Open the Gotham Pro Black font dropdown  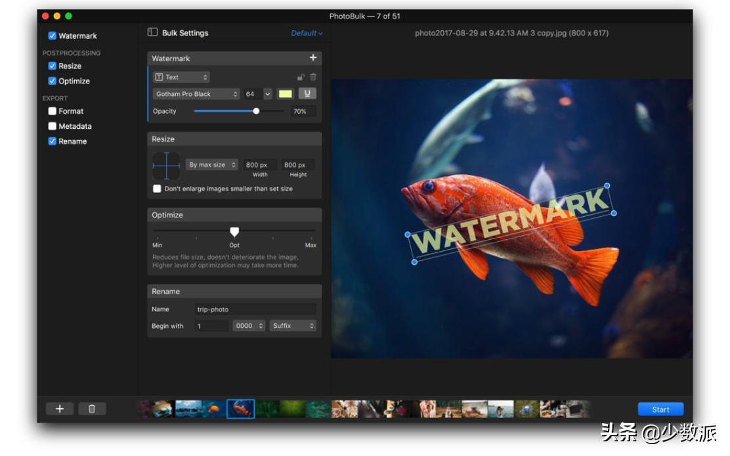click(x=196, y=94)
